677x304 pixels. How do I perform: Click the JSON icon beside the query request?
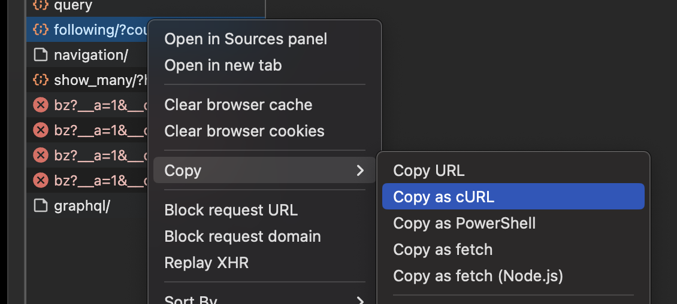40,7
